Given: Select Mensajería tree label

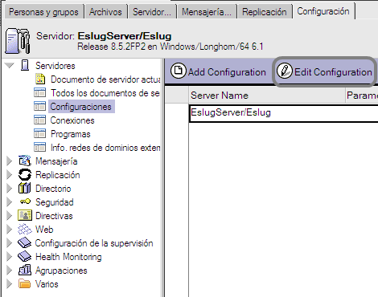Looking at the screenshot, I should (x=56, y=161).
